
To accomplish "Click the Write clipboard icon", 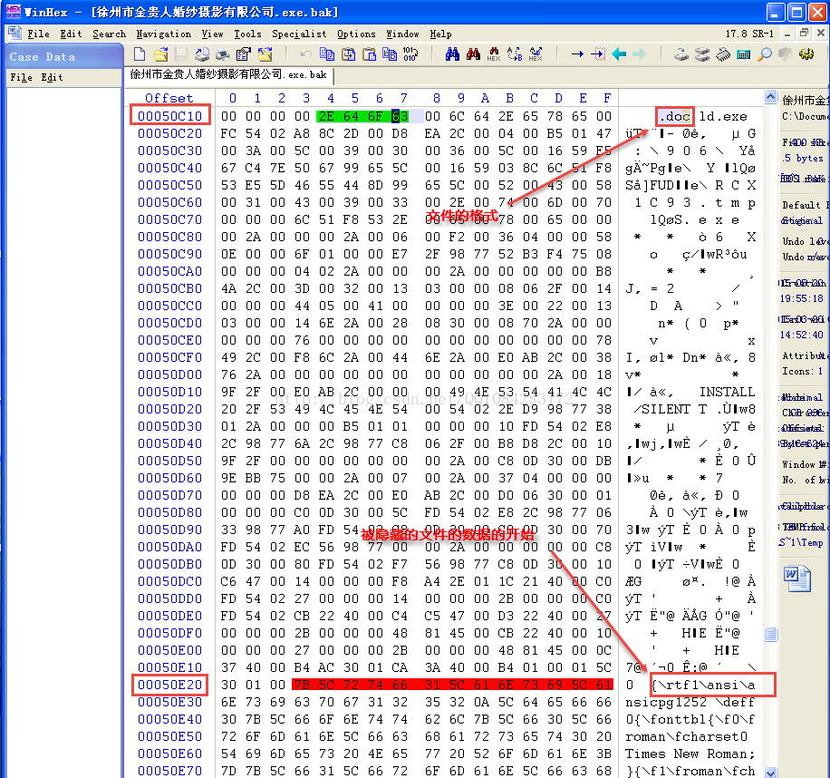I will [348, 54].
